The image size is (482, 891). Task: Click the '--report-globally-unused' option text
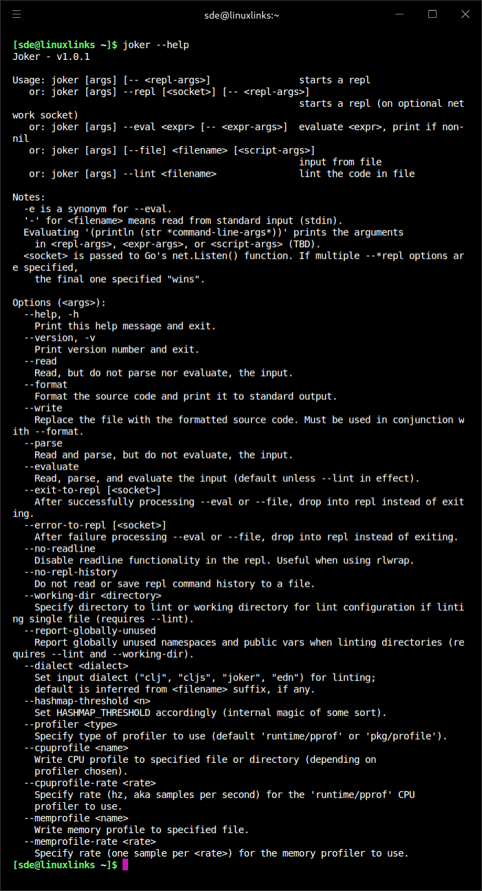pyautogui.click(x=90, y=630)
